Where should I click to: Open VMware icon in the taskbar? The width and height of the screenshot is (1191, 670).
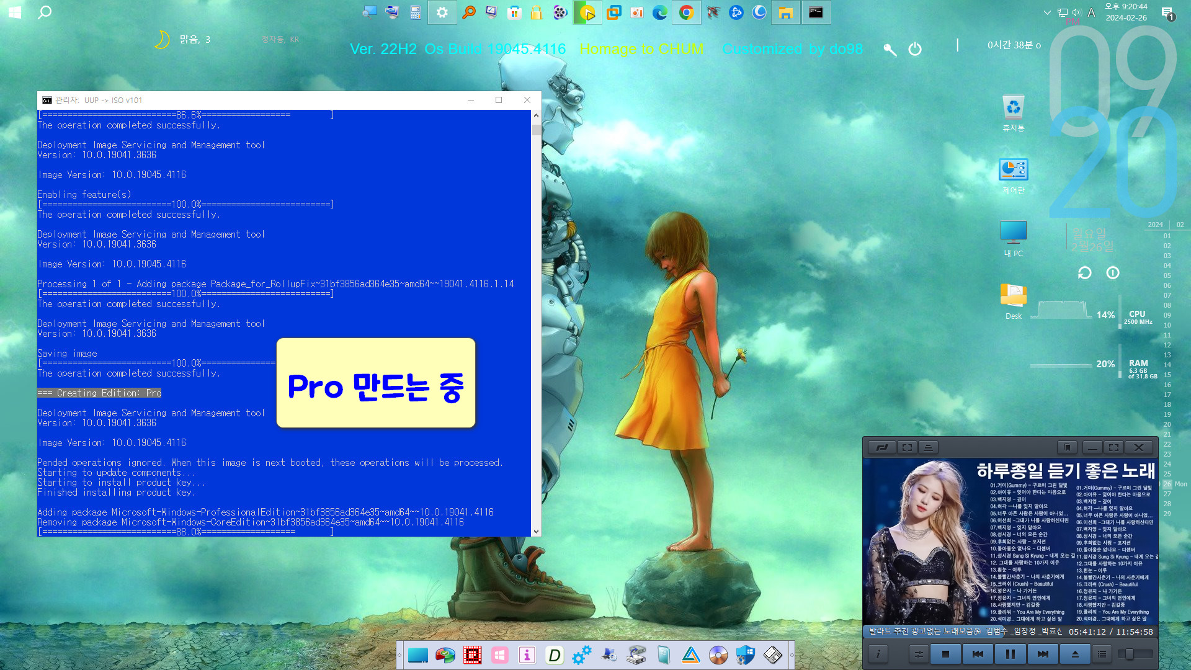(613, 12)
